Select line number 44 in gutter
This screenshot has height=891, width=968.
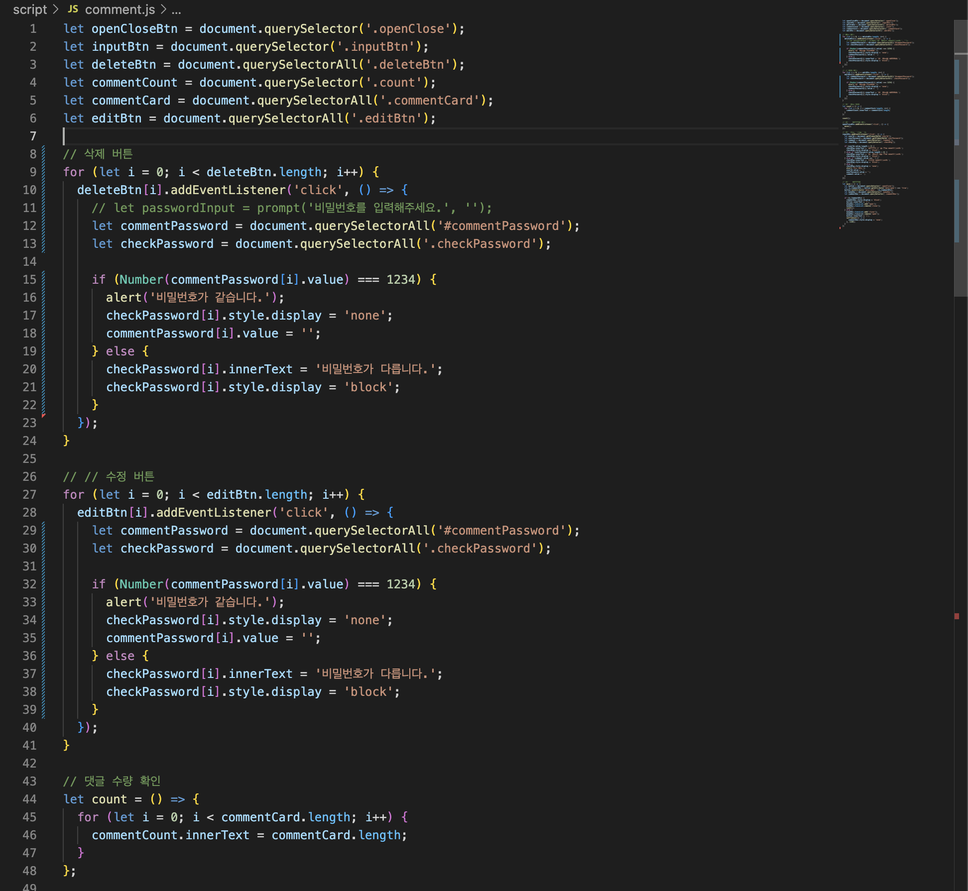pyautogui.click(x=30, y=799)
